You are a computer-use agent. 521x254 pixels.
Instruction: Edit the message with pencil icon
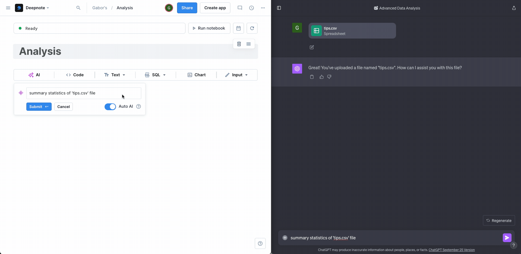click(x=312, y=47)
